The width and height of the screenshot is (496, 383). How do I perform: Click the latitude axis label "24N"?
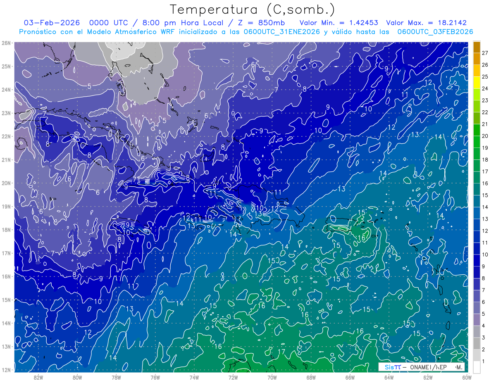pyautogui.click(x=6, y=90)
